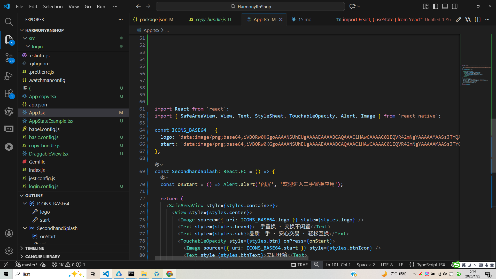This screenshot has width=496, height=279.
Task: Click the editor's vertical scrollbar
Action: [493, 145]
